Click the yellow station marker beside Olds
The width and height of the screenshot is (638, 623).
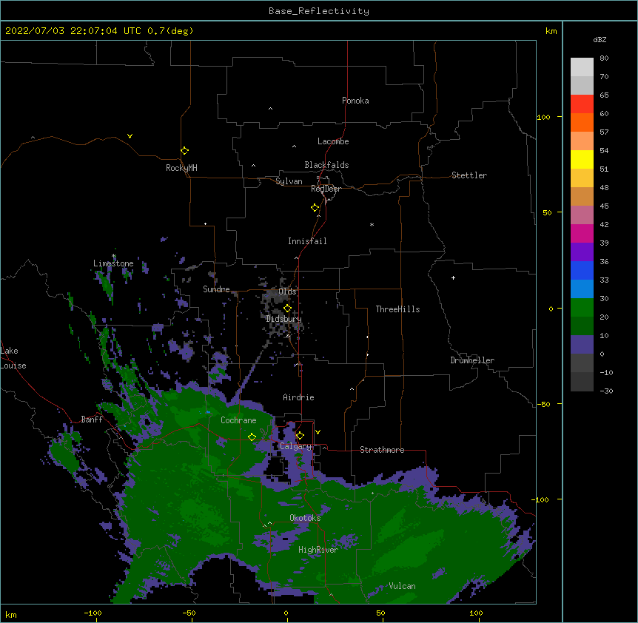pyautogui.click(x=287, y=309)
